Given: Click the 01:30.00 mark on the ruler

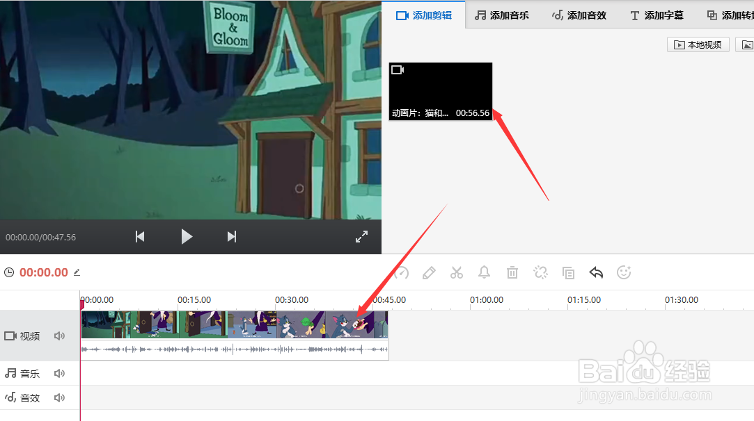Looking at the screenshot, I should pyautogui.click(x=682, y=300).
